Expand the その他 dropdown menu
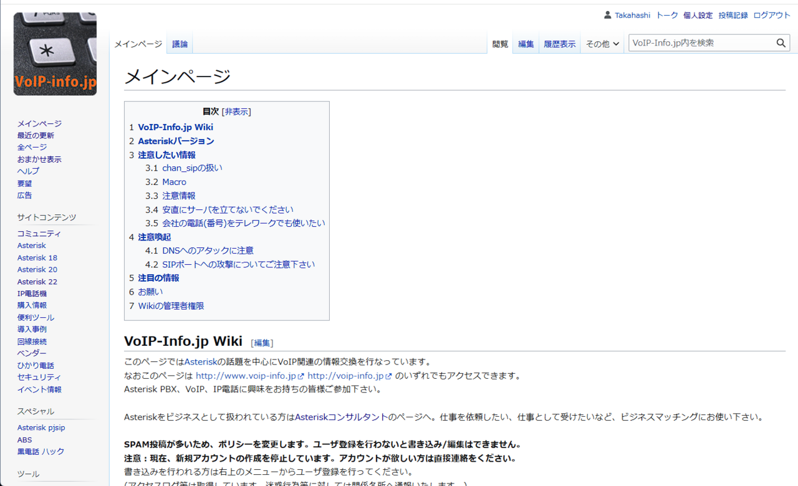The width and height of the screenshot is (798, 486). point(602,44)
